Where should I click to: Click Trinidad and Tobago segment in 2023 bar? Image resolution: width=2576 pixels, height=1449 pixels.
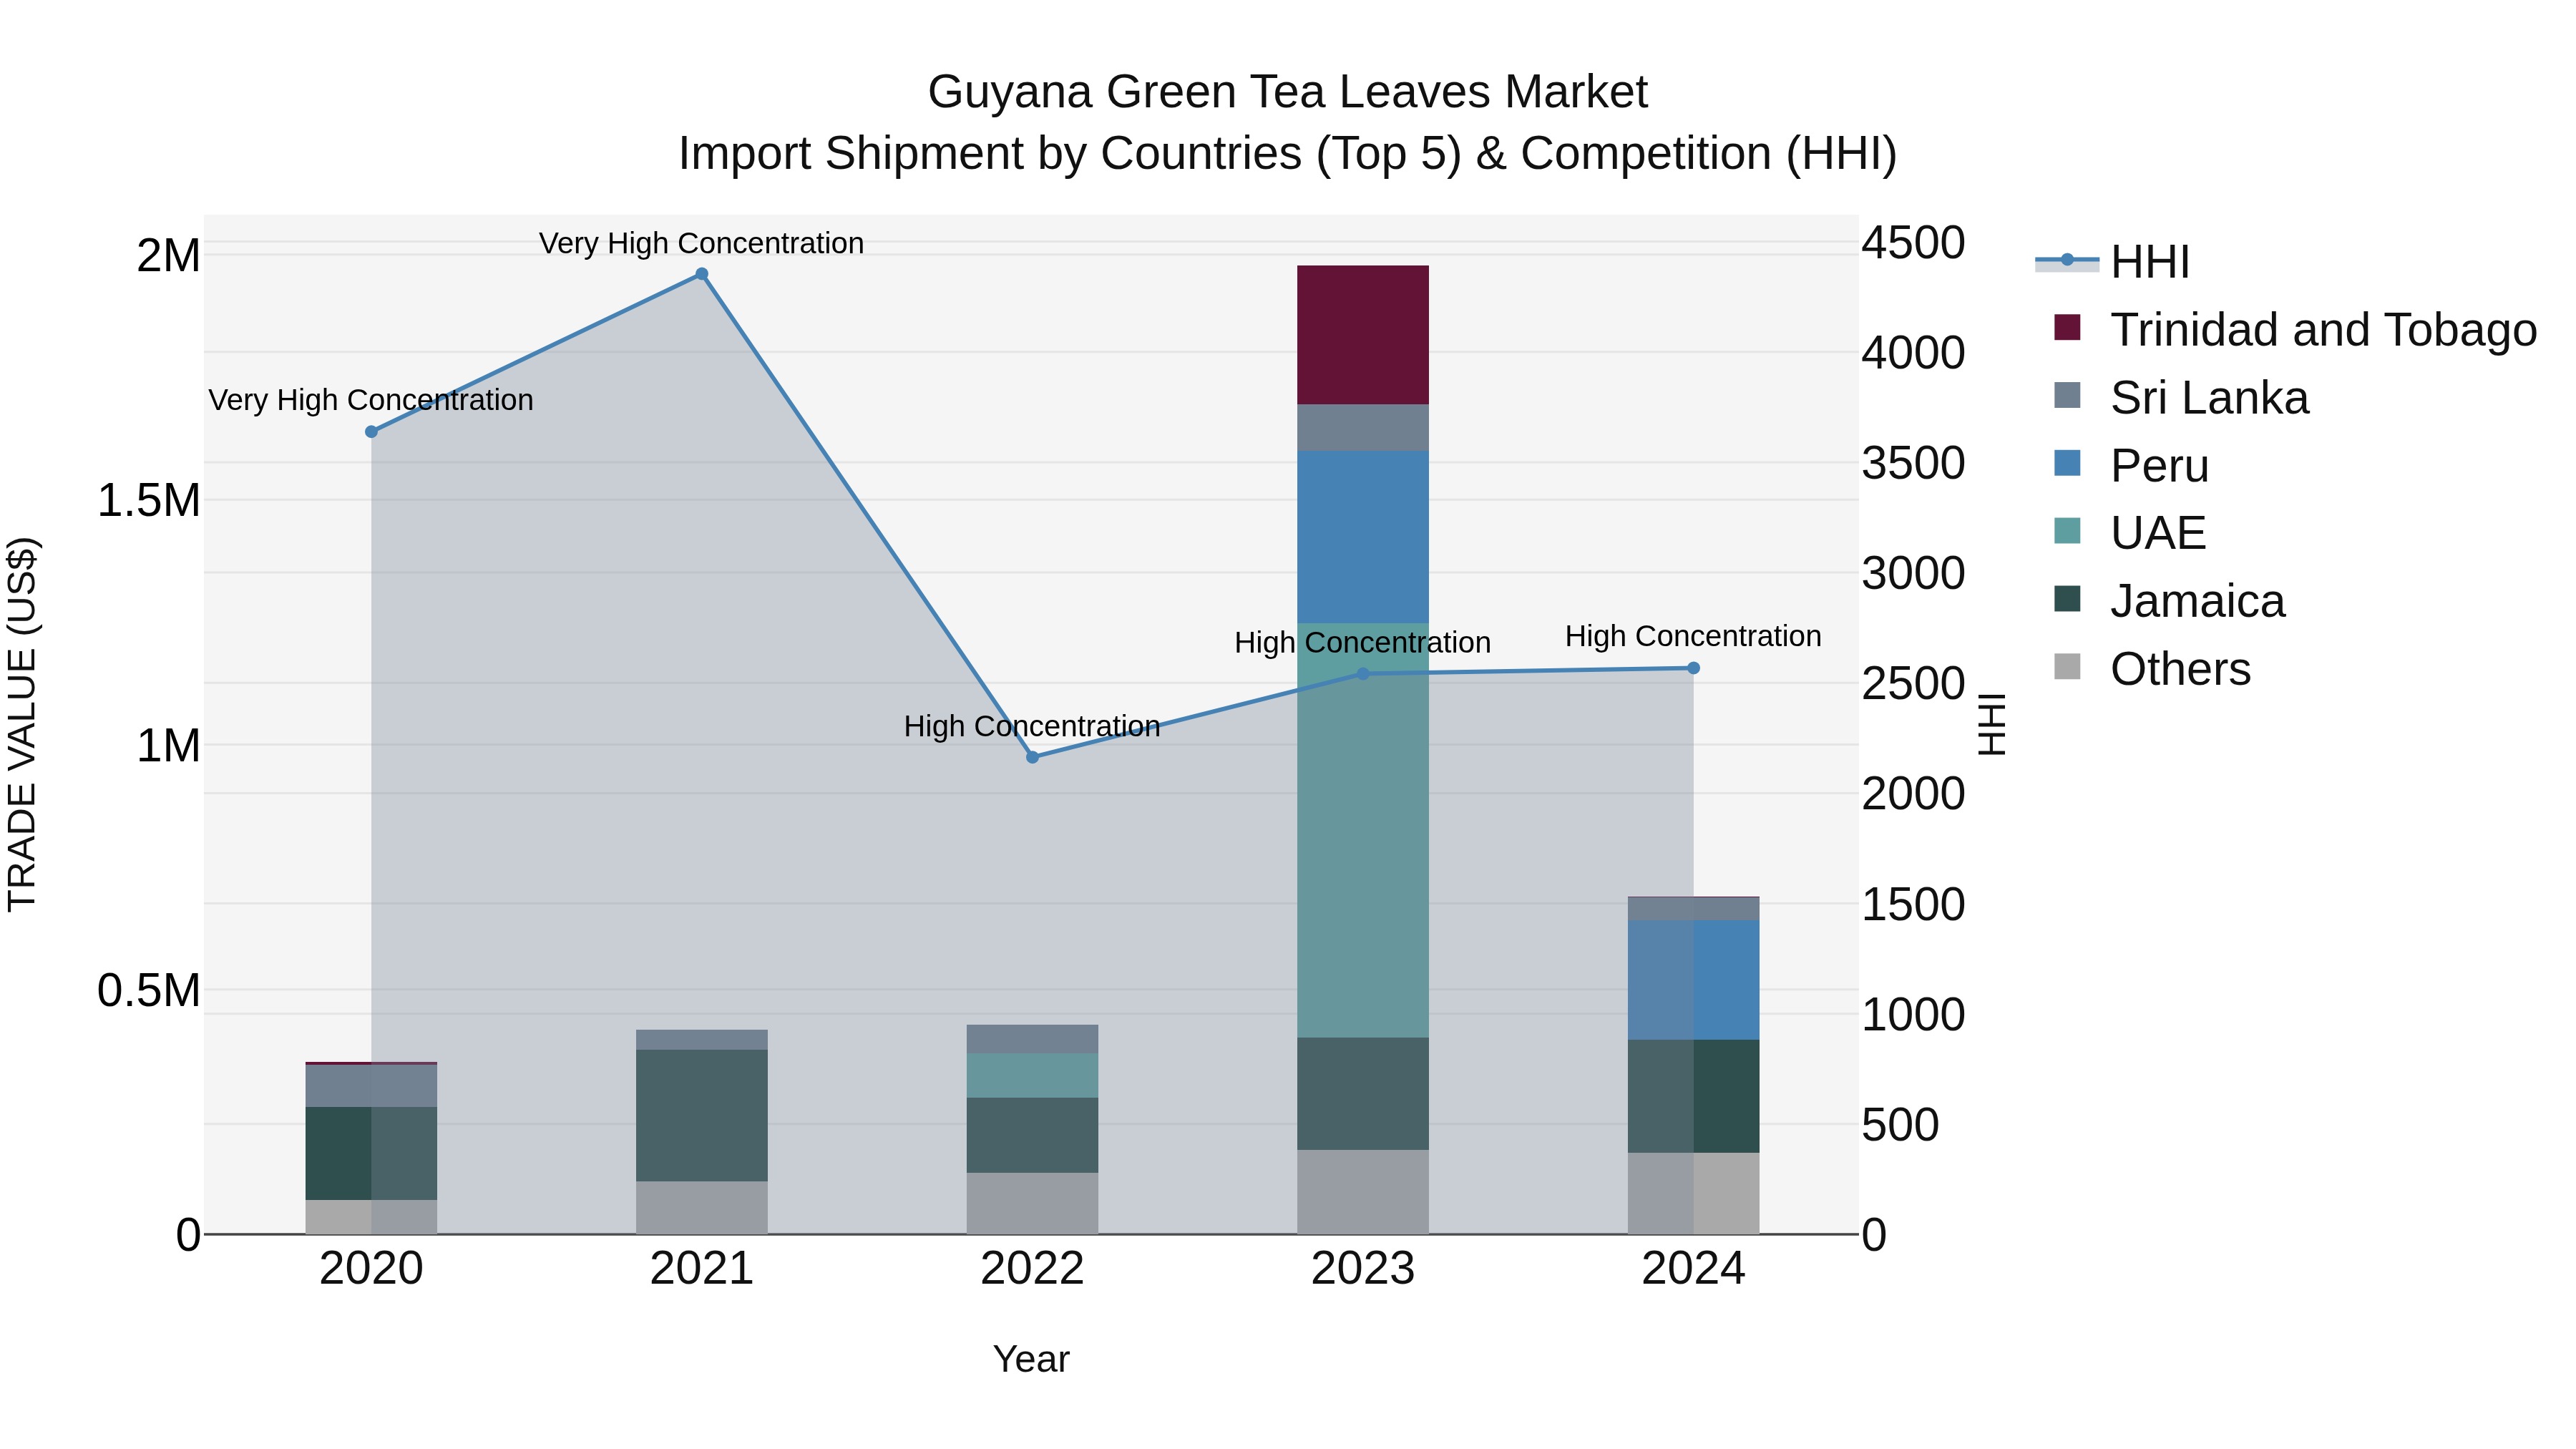point(1363,335)
